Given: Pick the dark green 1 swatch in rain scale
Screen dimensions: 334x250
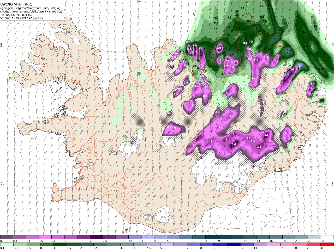Looking at the screenshot, I should coord(60,244).
